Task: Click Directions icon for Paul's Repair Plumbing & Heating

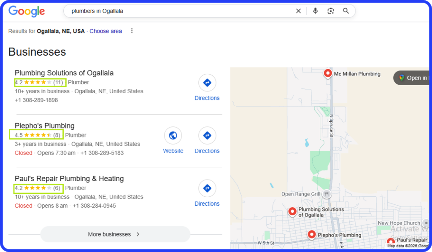Action: click(x=207, y=188)
